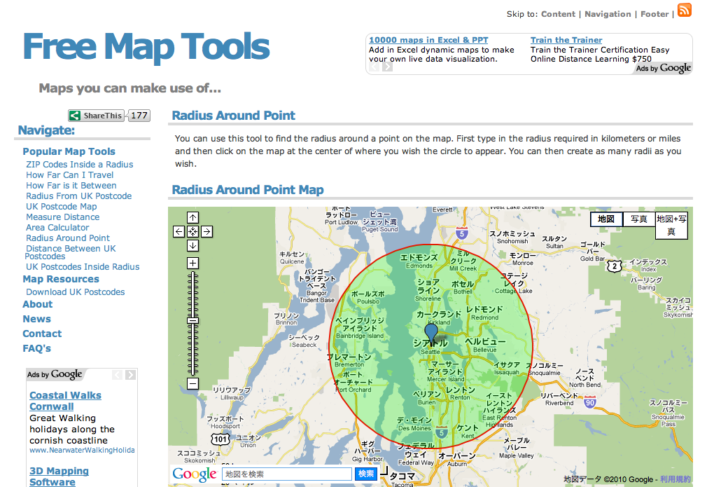Zoom out using the minus icon
The image size is (707, 487).
click(x=192, y=385)
